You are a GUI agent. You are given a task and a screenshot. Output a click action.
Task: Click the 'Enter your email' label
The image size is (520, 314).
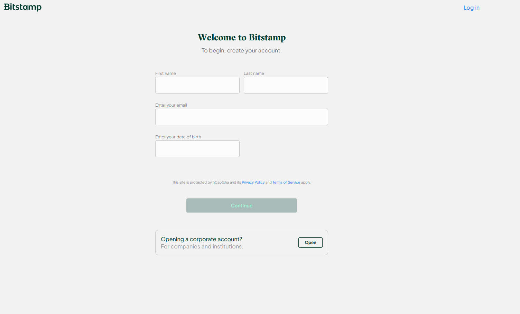(171, 105)
